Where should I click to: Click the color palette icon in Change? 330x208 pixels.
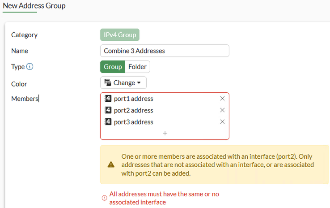tap(108, 82)
